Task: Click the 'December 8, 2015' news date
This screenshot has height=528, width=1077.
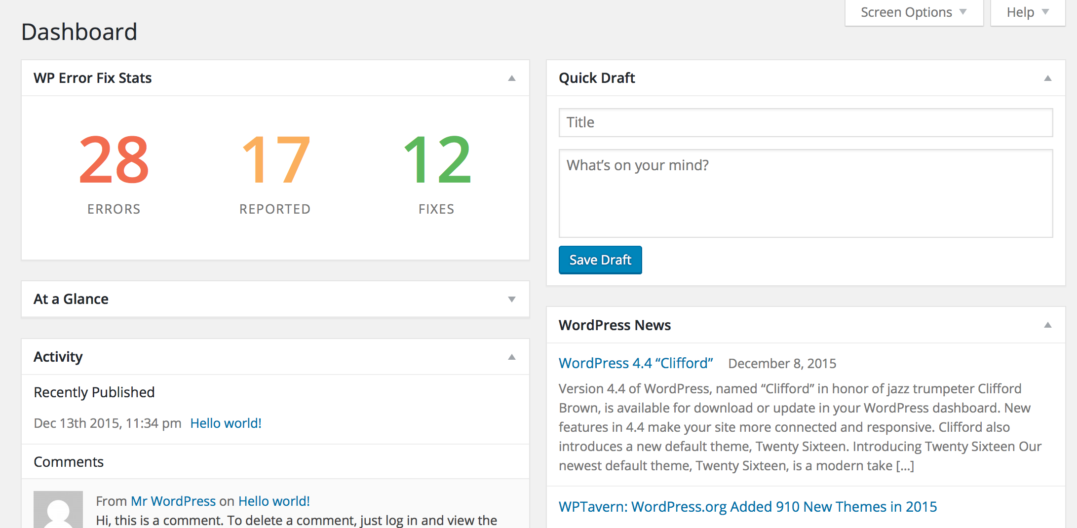Action: [x=782, y=364]
